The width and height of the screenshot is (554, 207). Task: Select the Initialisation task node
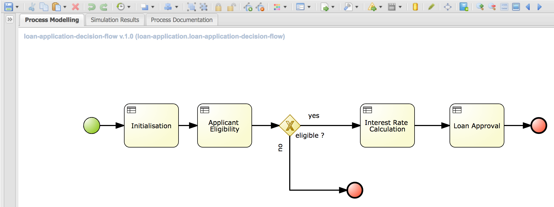(x=151, y=126)
